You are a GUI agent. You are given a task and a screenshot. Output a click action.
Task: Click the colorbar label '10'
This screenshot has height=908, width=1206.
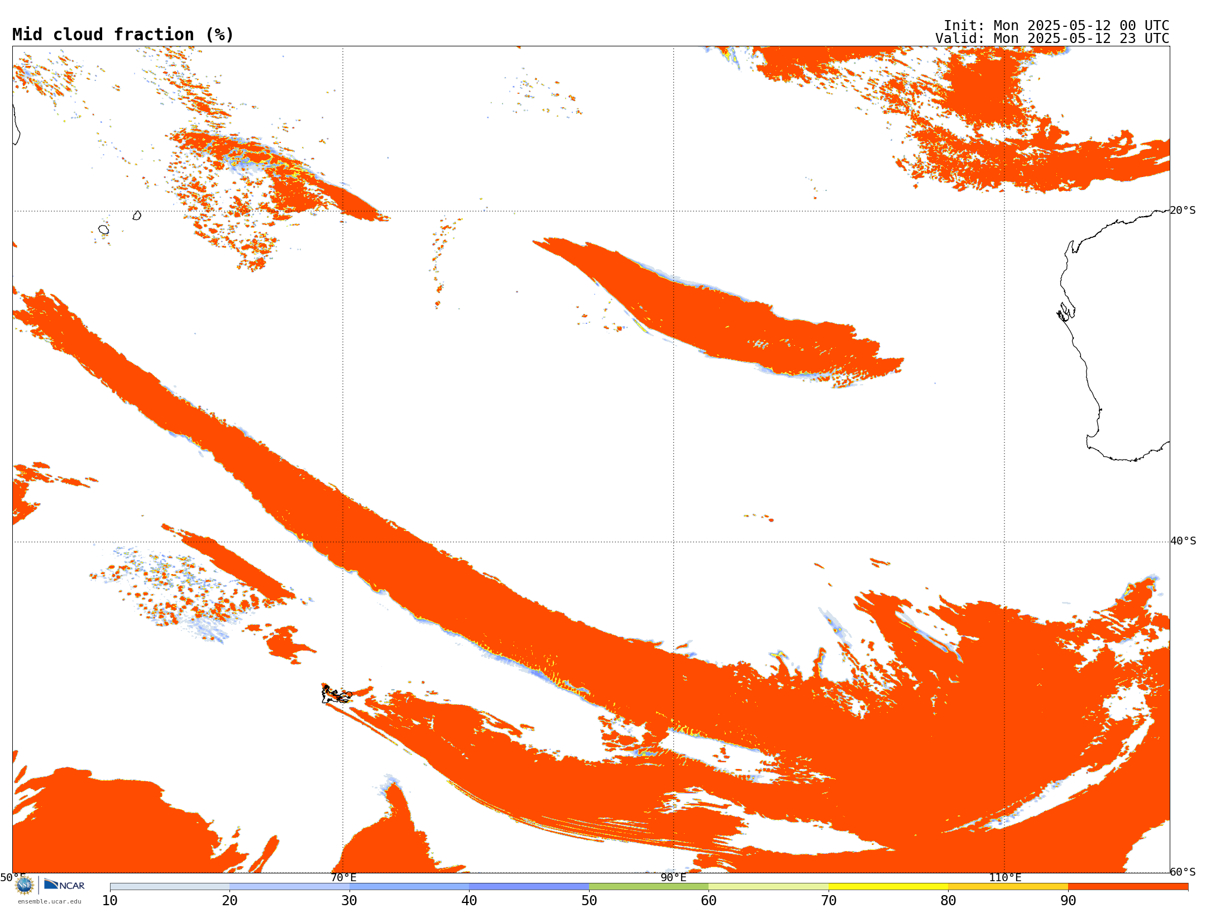coord(110,901)
